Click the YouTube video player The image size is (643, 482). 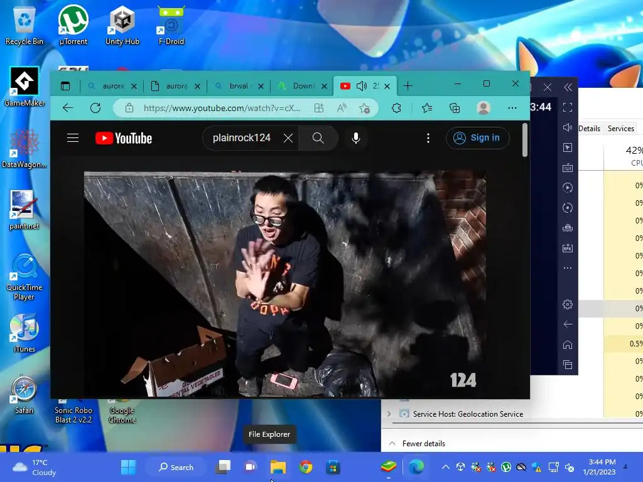pos(284,284)
